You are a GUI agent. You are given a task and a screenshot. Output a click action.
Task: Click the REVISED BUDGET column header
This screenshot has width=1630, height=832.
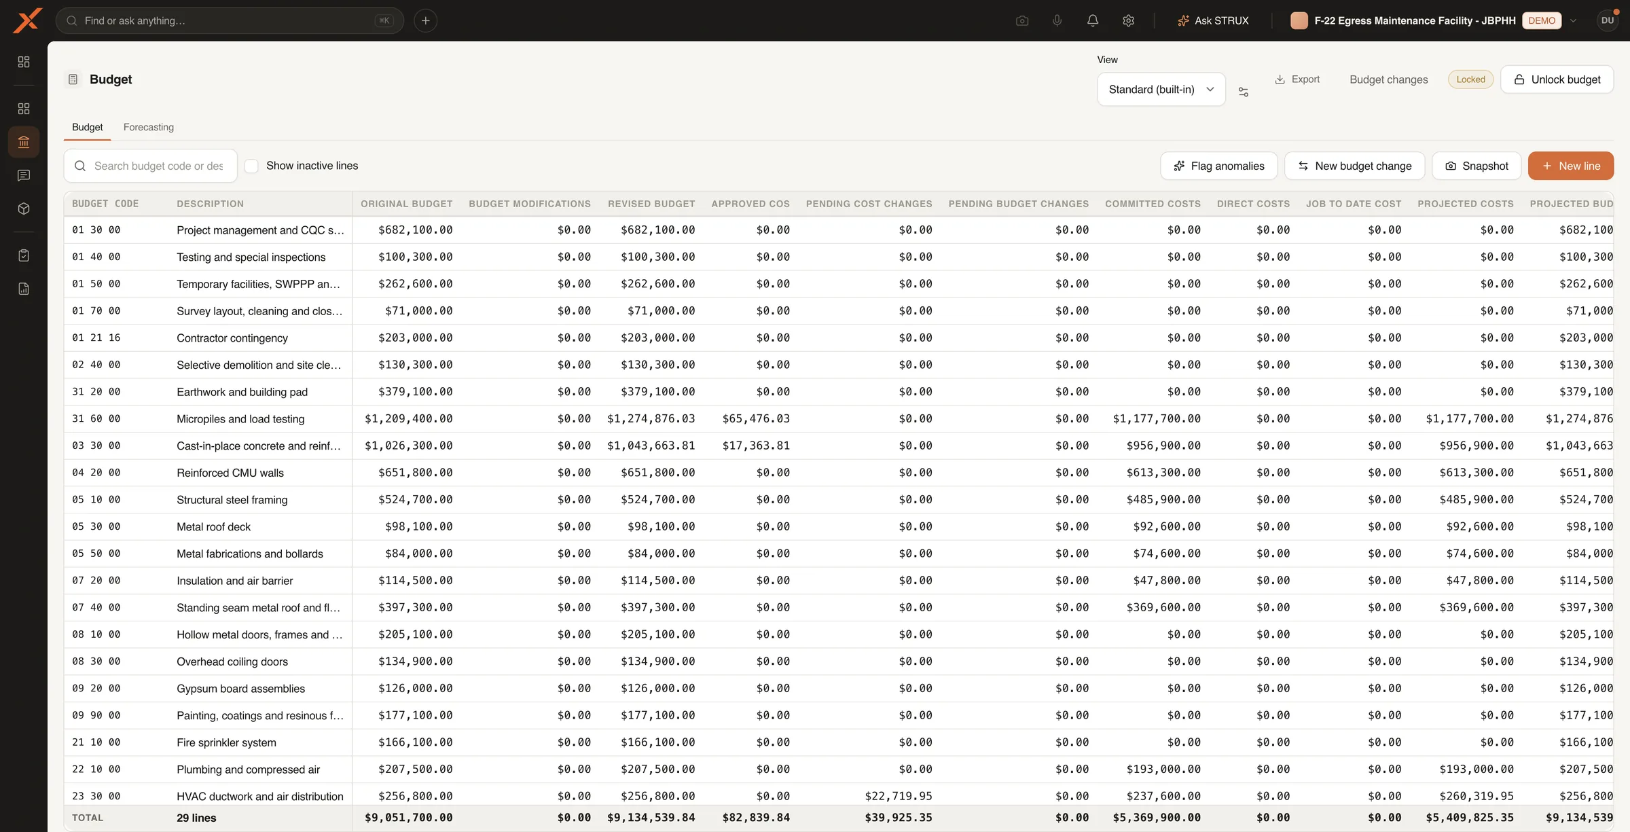click(x=651, y=204)
